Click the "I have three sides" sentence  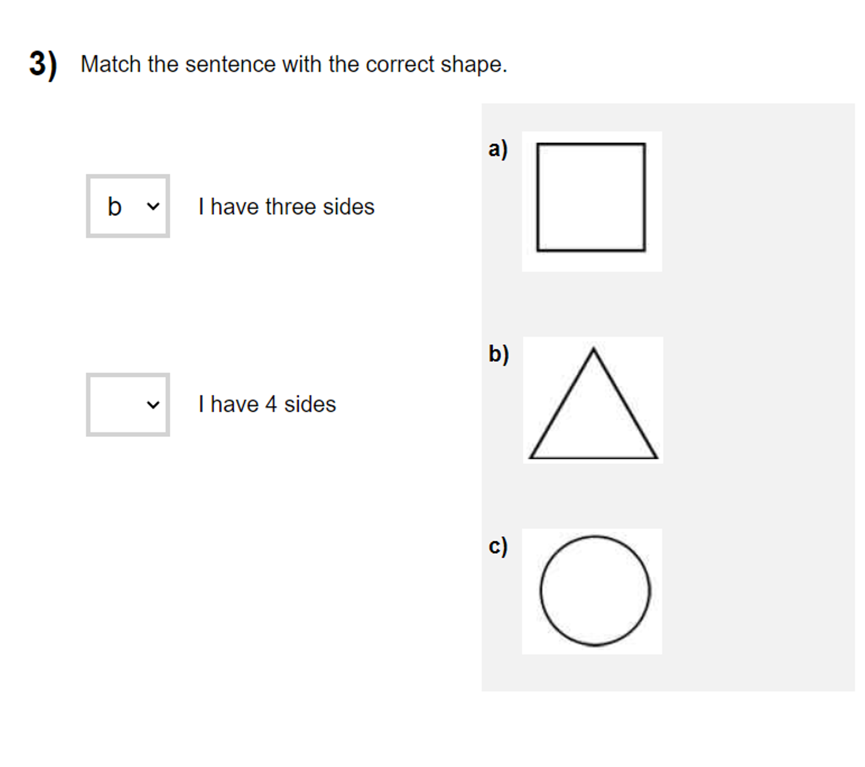coord(286,207)
